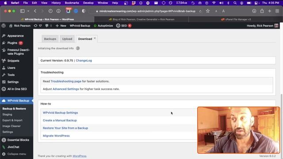Click the shield privacy report icon
283x159 pixels.
[x=84, y=11]
